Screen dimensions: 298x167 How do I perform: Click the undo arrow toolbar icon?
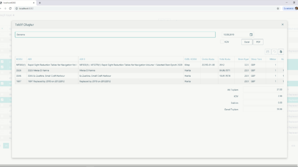click(x=274, y=52)
